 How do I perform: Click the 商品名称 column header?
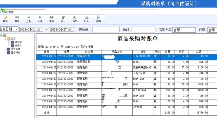[x=117, y=52]
